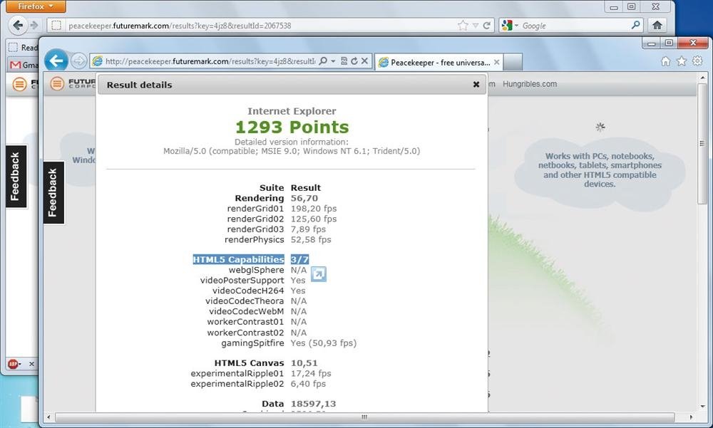Click the gamingSpitfire label
This screenshot has width=713, height=428.
[252, 343]
